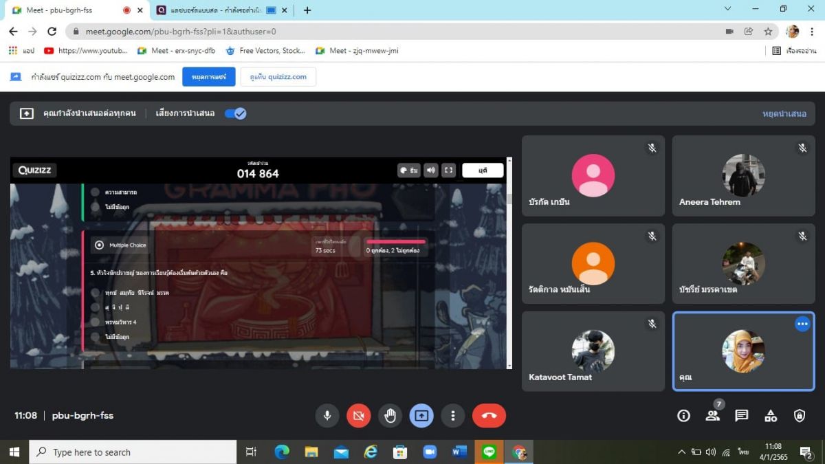Expand the system tray hidden icons
This screenshot has width=825, height=464.
click(681, 452)
